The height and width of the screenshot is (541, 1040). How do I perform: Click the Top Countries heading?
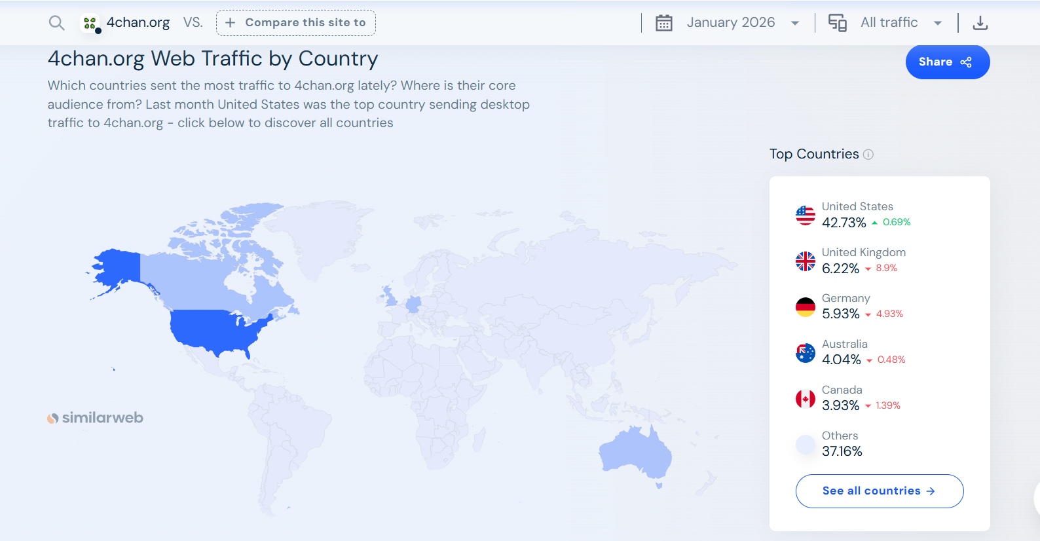point(814,154)
